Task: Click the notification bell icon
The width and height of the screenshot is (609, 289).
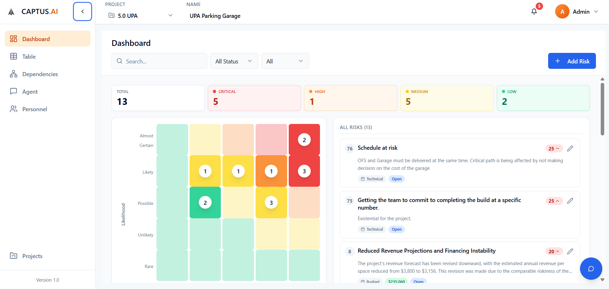Action: [534, 12]
